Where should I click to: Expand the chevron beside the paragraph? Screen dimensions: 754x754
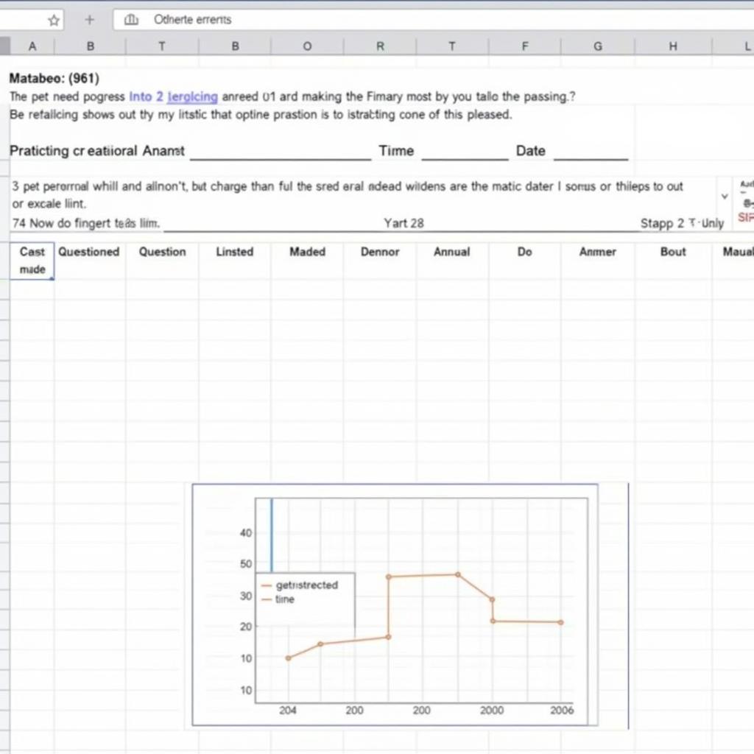(725, 196)
